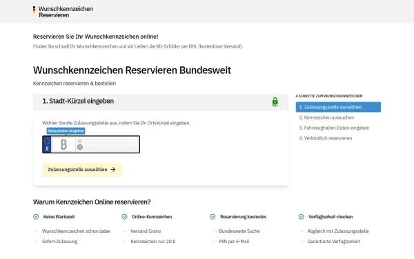This screenshot has height=259, width=414.
Task: Open the Wunschkennzeichen Reservieren home link
Action: [x=63, y=12]
